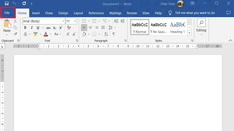Screen dimensions: 234x131
Task: Switch to the Insert tab
Action: click(36, 13)
